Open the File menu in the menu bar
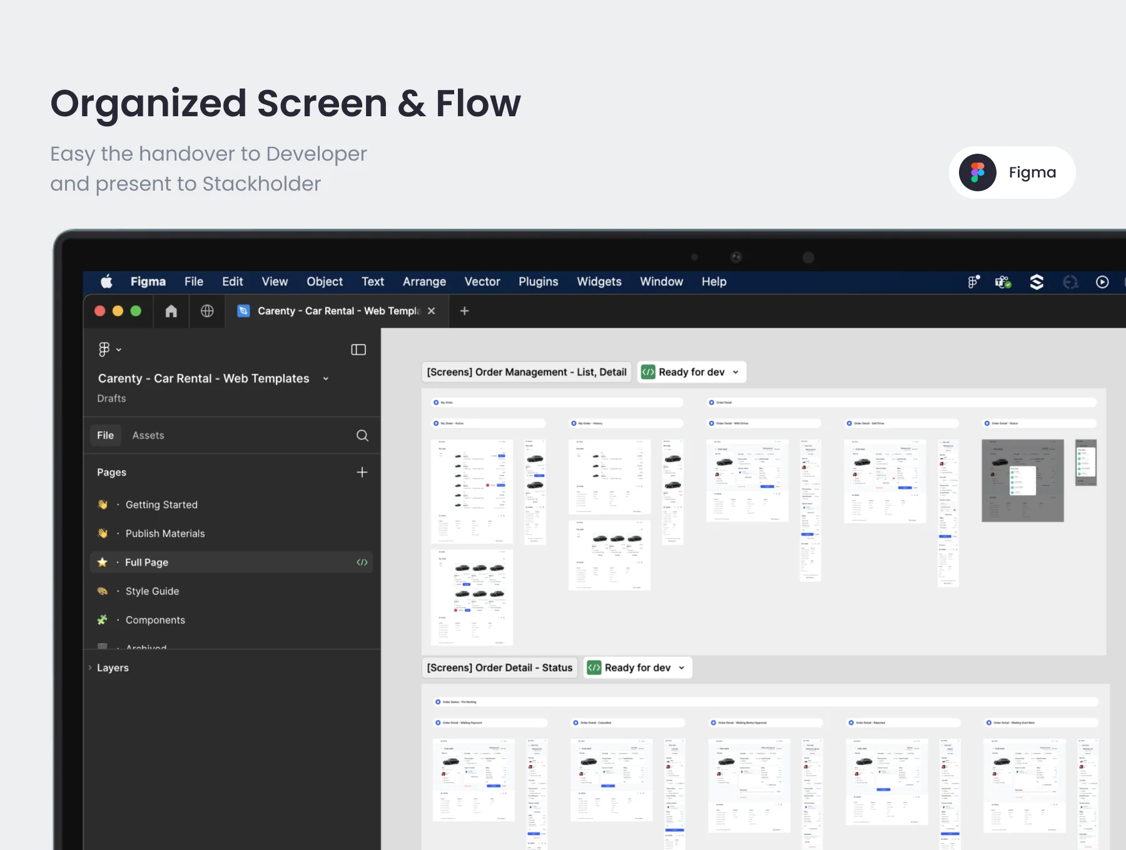1126x850 pixels. (x=194, y=282)
